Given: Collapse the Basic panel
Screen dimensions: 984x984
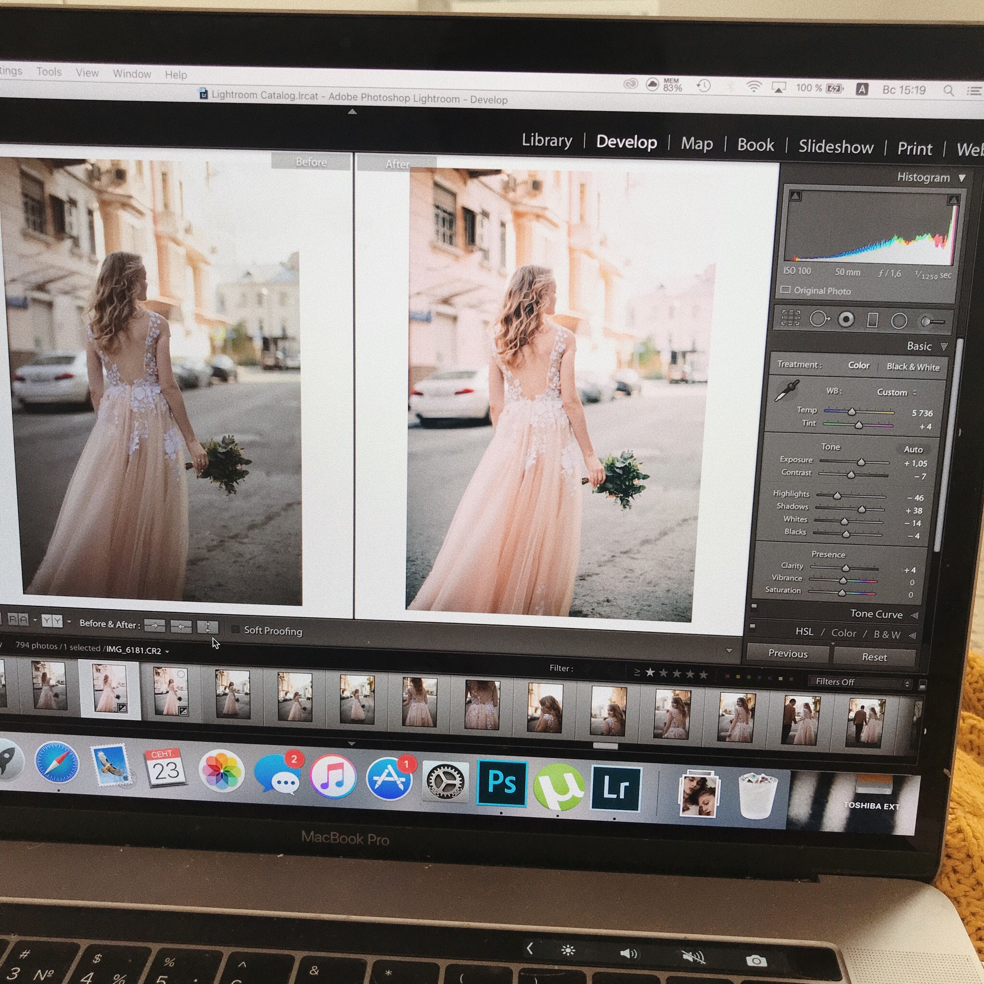Looking at the screenshot, I should [944, 347].
